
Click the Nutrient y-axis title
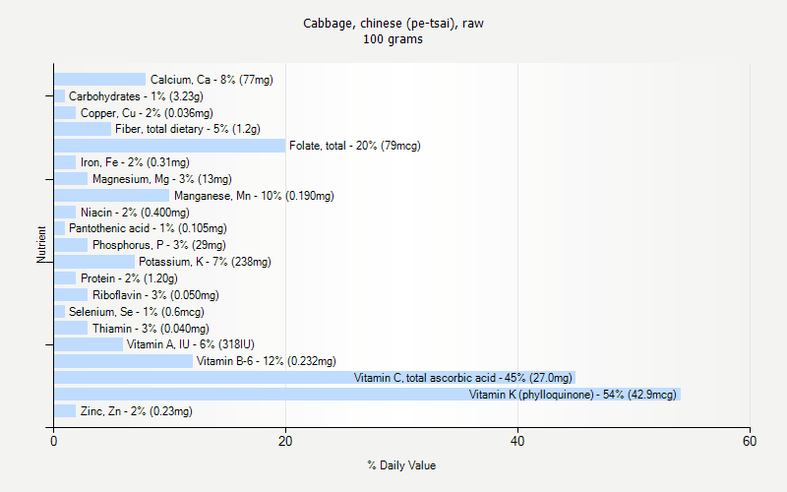pos(42,244)
